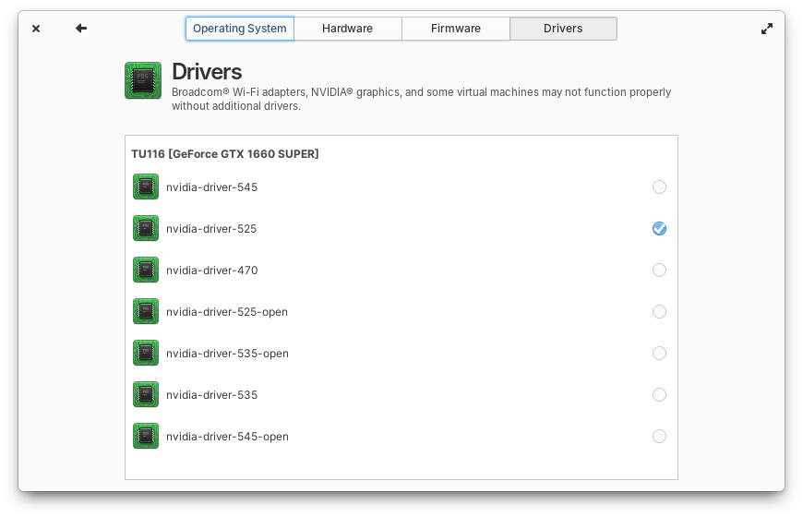Open the Firmware tab
The image size is (803, 517).
(456, 29)
